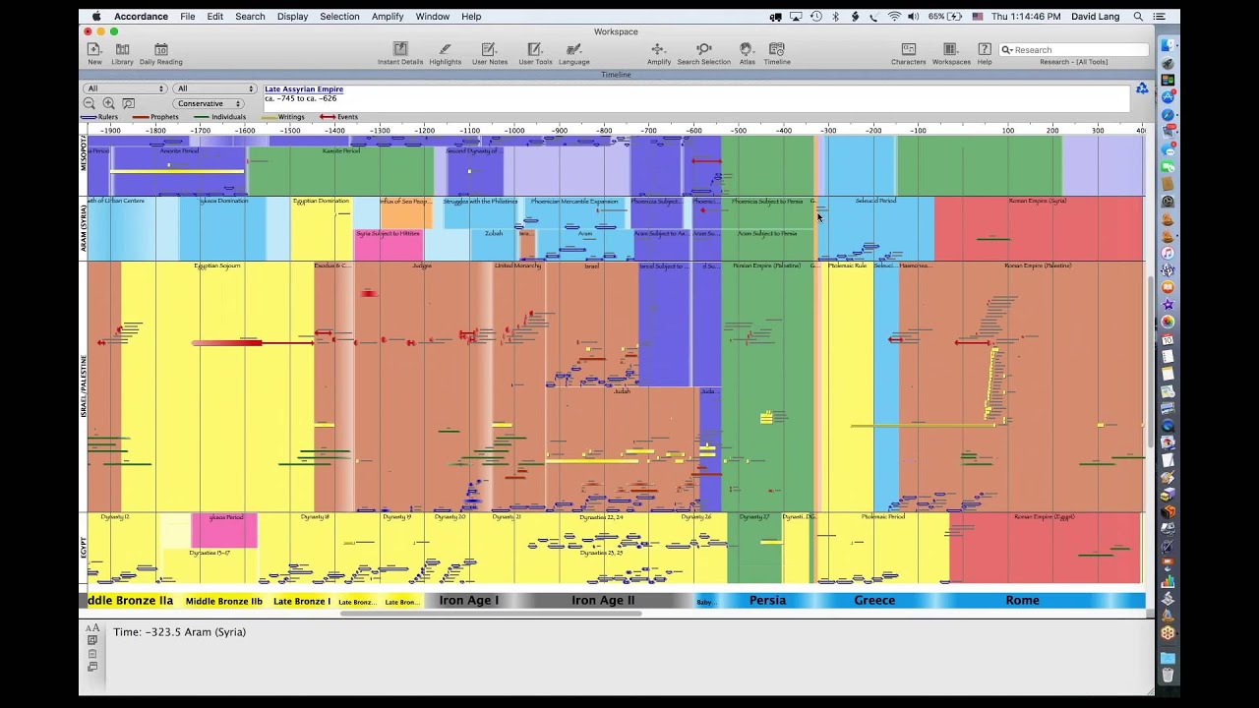1259x708 pixels.
Task: Select the Iron Age I period bar
Action: [469, 600]
